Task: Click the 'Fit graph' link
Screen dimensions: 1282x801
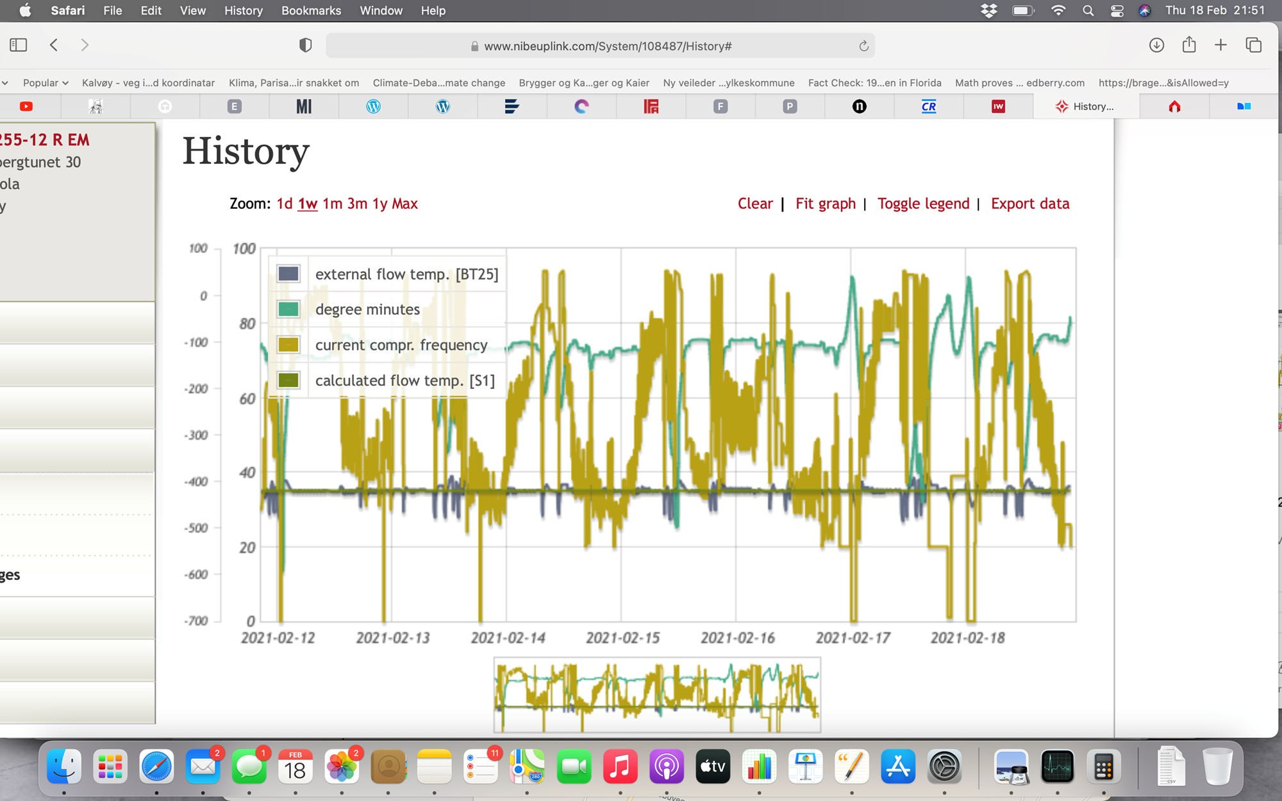Action: click(x=825, y=203)
